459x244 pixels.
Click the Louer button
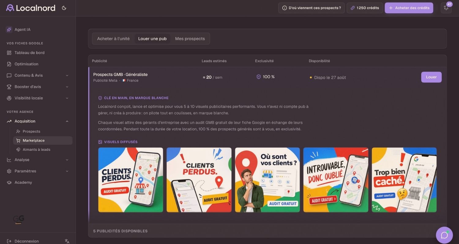coord(431,77)
